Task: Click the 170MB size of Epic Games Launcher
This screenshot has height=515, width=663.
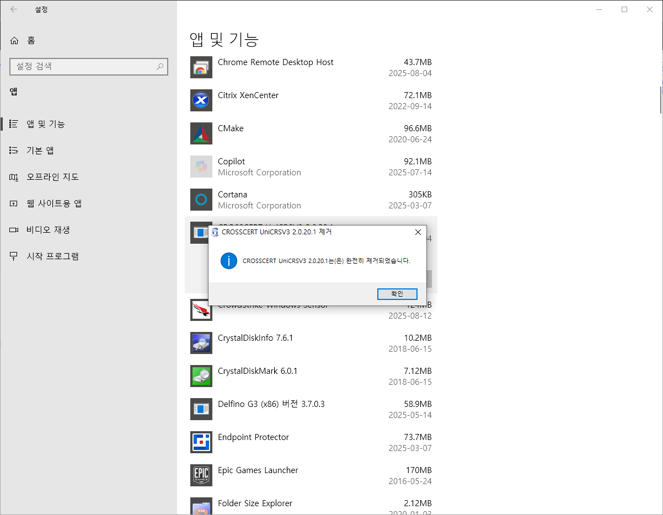Action: pos(419,470)
